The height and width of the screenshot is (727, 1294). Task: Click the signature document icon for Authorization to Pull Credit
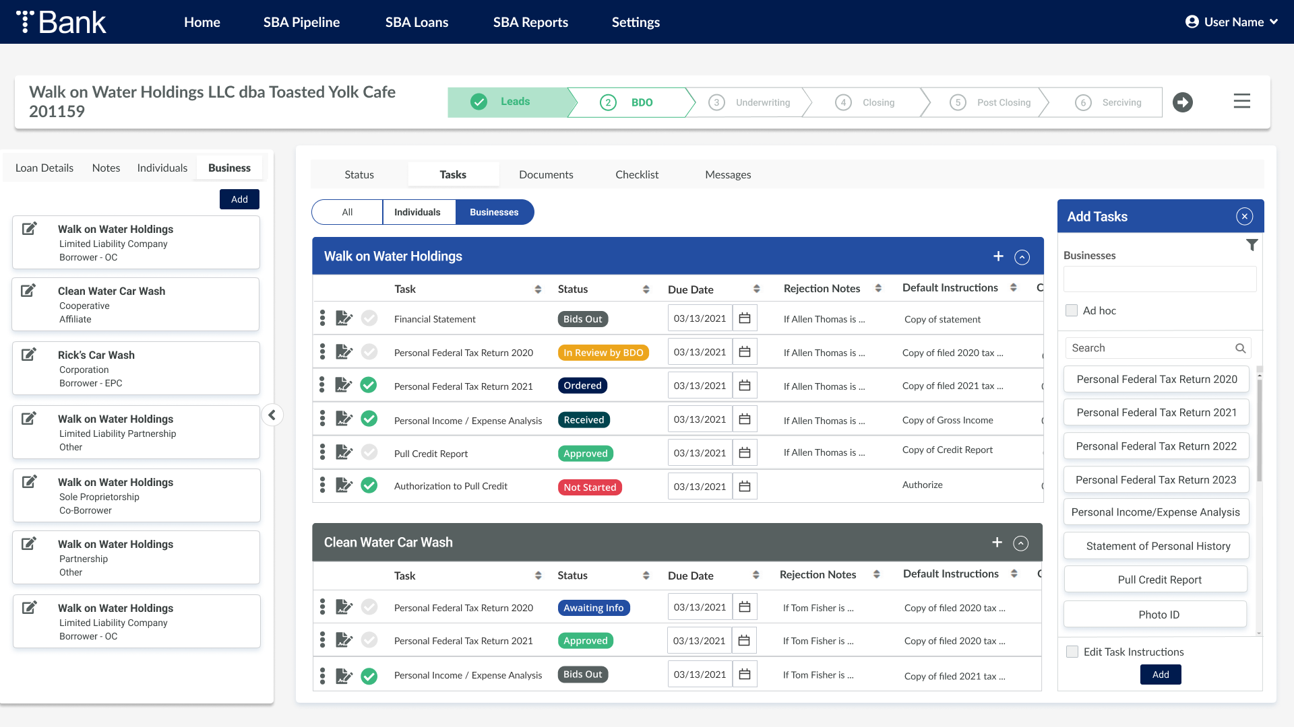click(344, 485)
